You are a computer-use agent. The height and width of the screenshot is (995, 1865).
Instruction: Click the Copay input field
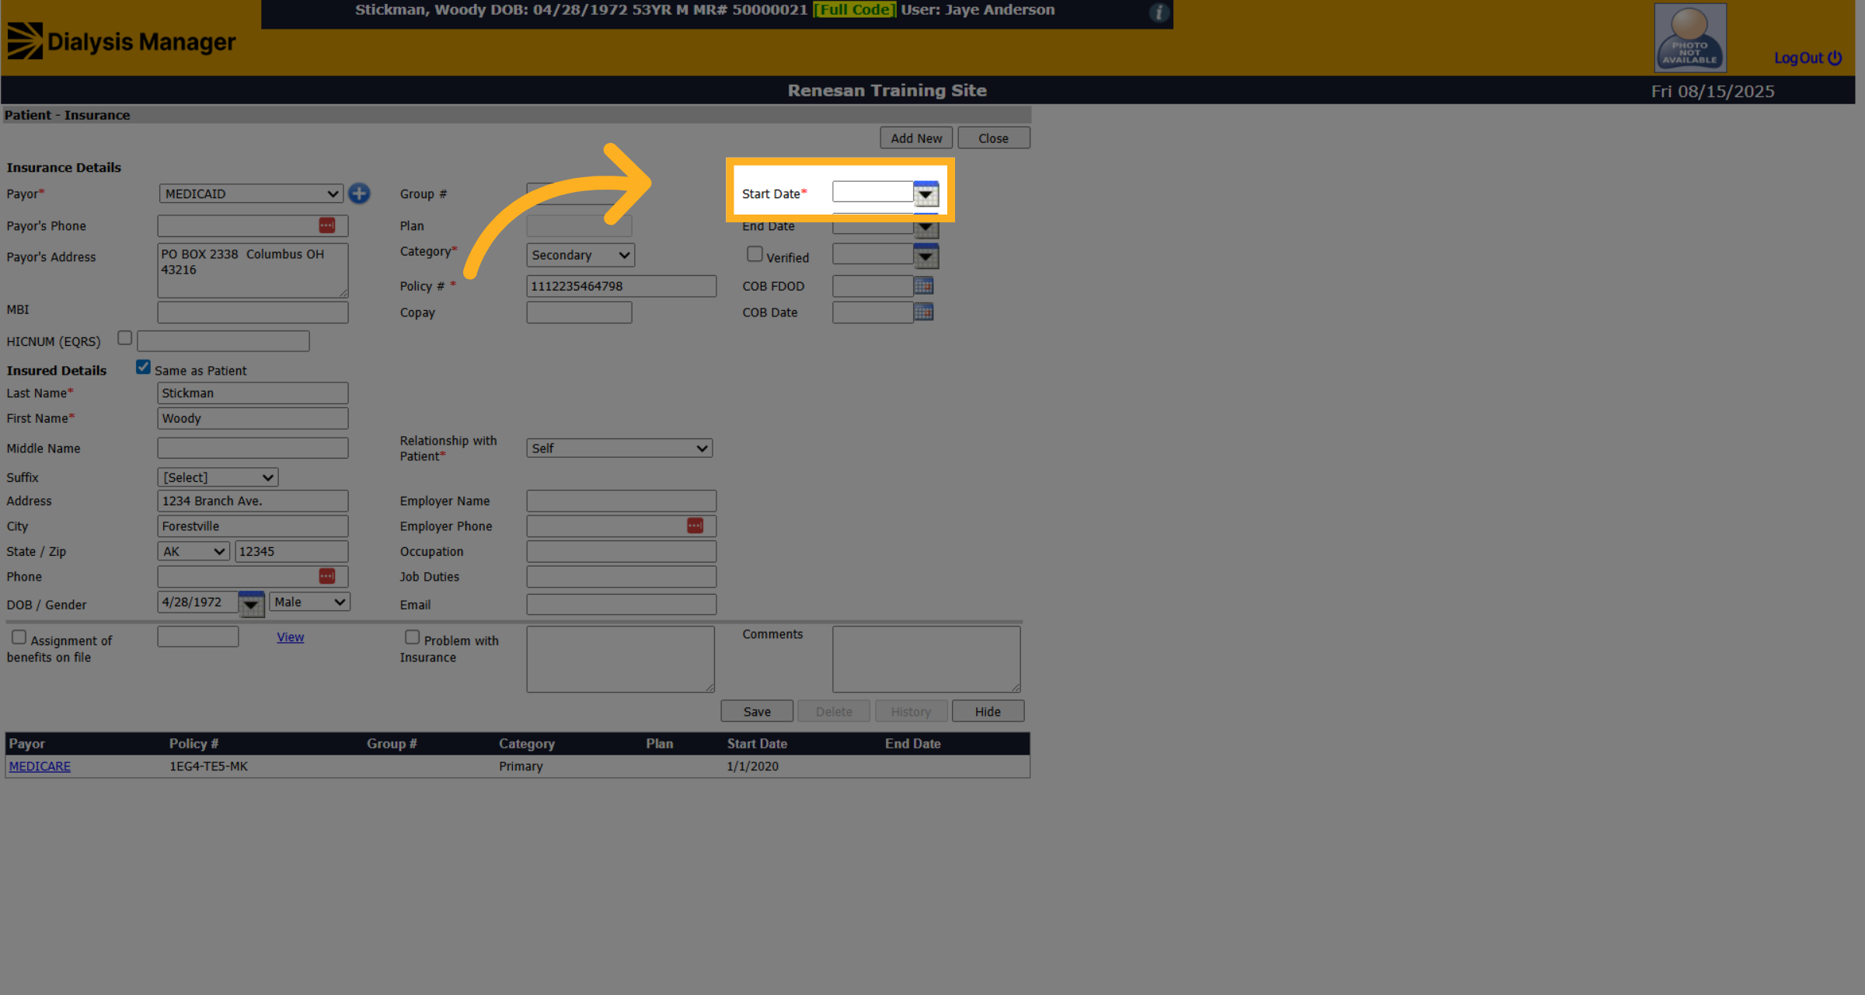[x=579, y=312]
